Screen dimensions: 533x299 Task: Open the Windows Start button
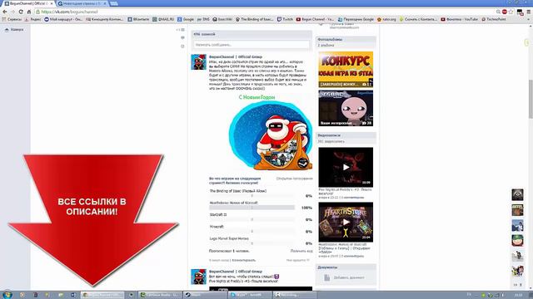[7, 295]
